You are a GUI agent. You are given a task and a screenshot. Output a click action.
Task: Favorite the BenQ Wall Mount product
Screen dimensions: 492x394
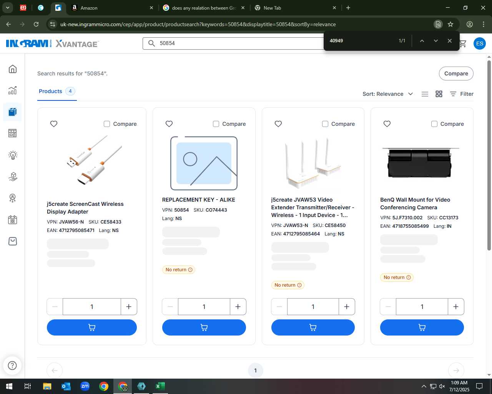click(387, 124)
